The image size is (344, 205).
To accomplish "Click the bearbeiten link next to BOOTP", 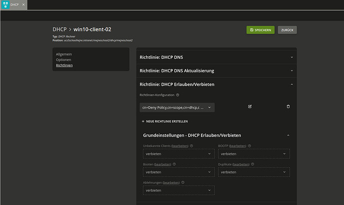I will click(x=237, y=146).
